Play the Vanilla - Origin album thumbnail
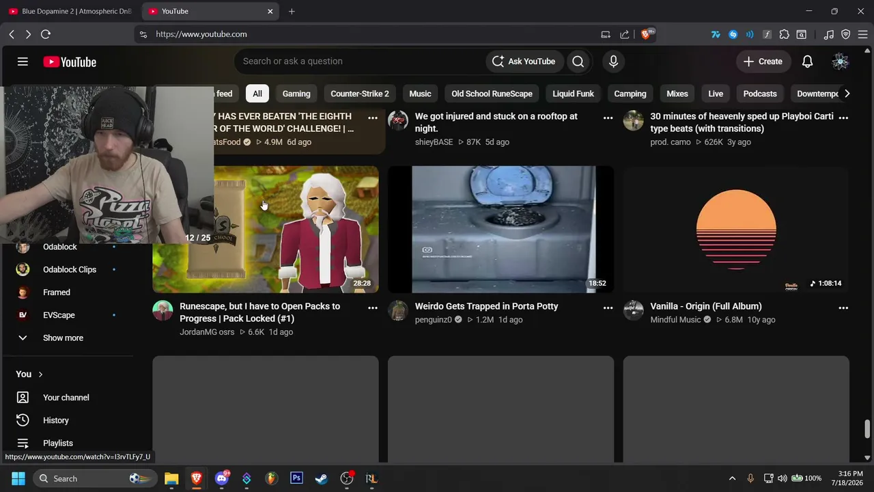This screenshot has height=492, width=874. [736, 230]
